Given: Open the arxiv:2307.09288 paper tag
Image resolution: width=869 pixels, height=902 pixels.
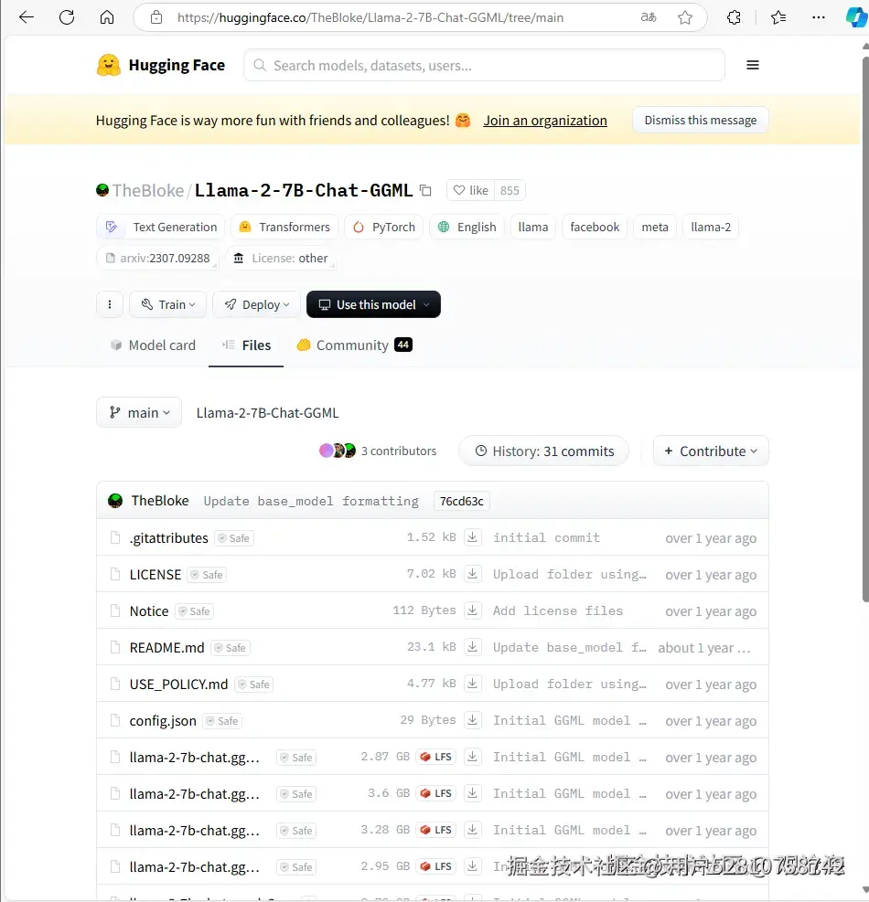Looking at the screenshot, I should click(157, 258).
